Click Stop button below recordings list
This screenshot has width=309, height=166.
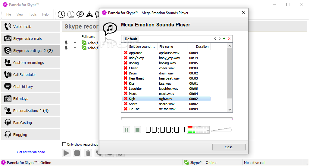tap(77, 153)
